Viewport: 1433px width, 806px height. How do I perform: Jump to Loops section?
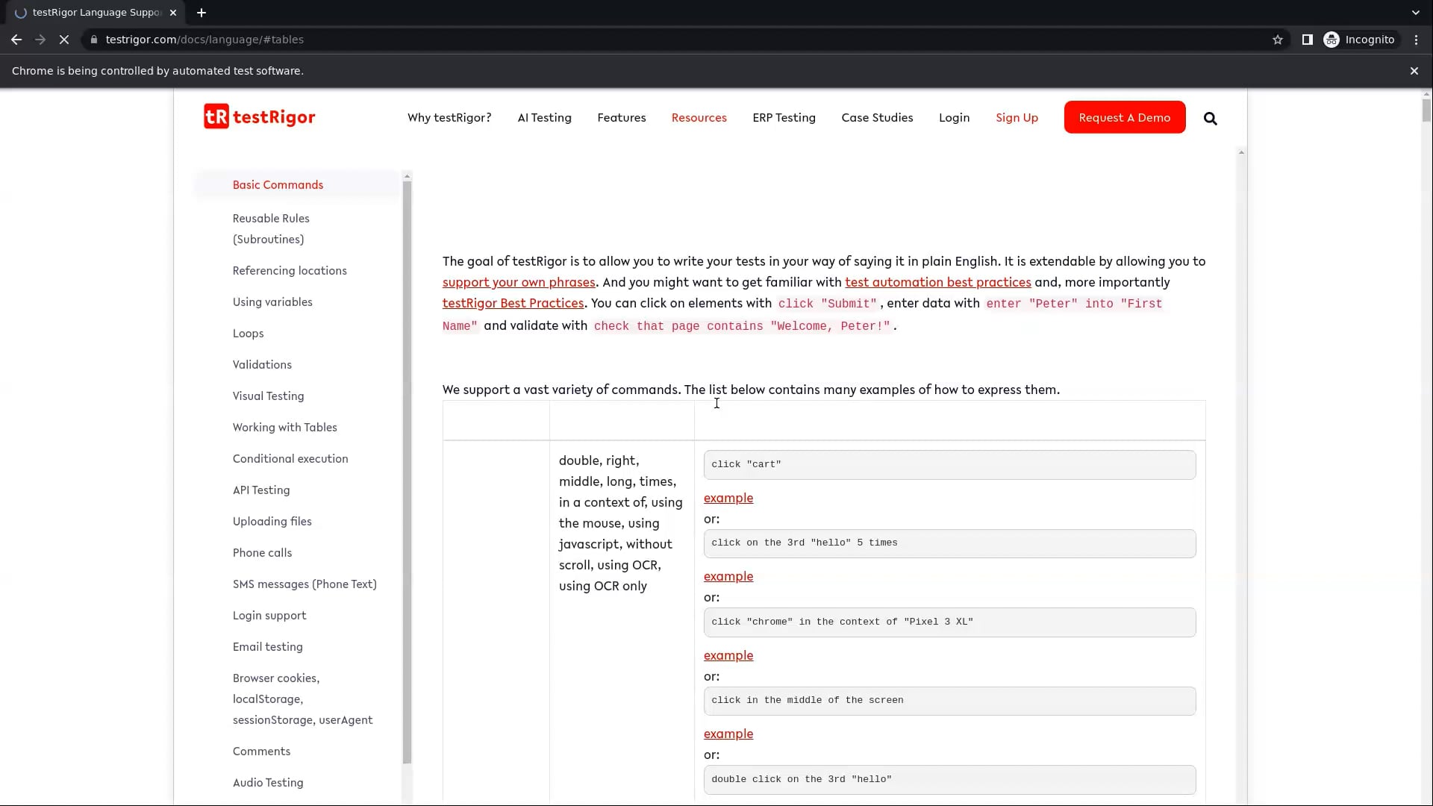point(248,334)
